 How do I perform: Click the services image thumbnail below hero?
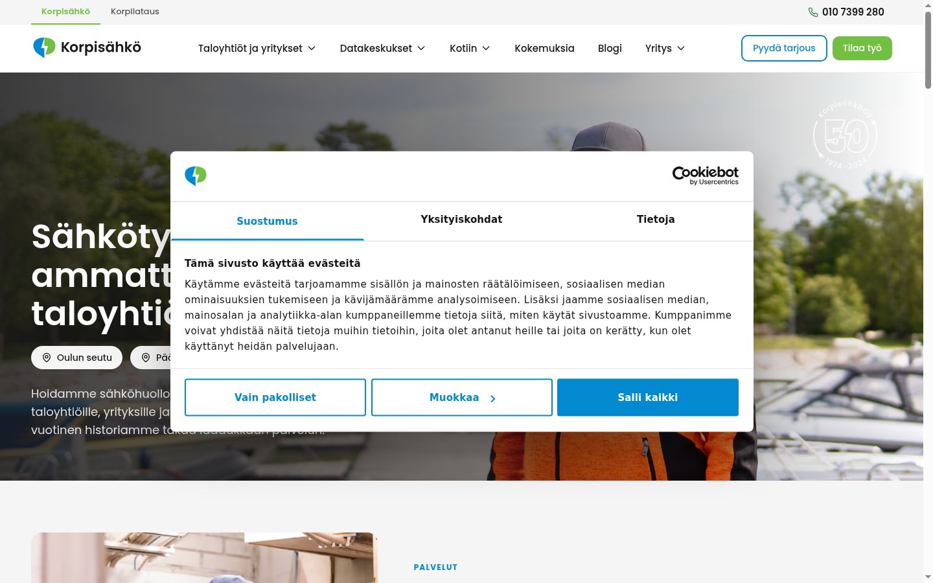click(x=204, y=558)
